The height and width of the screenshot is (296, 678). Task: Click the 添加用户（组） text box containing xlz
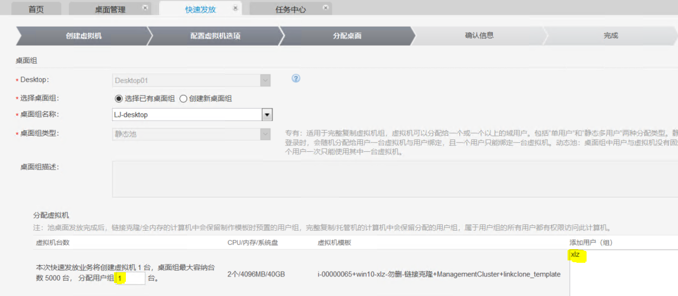(623, 273)
